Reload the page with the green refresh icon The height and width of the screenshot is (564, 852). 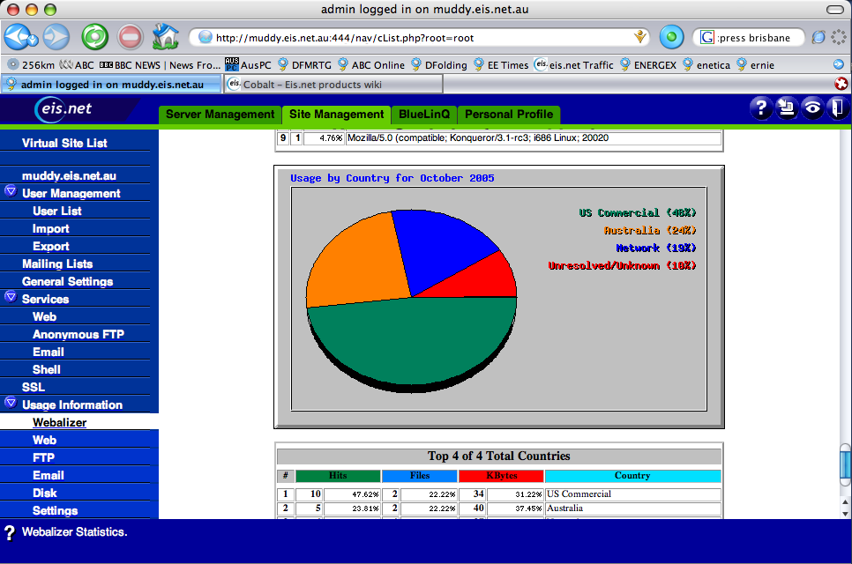pyautogui.click(x=94, y=38)
